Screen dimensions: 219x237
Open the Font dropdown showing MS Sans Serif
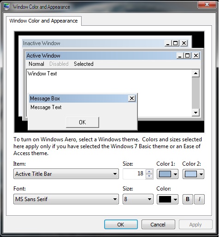[66, 199]
